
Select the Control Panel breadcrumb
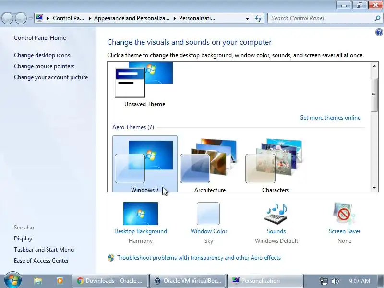(x=68, y=18)
